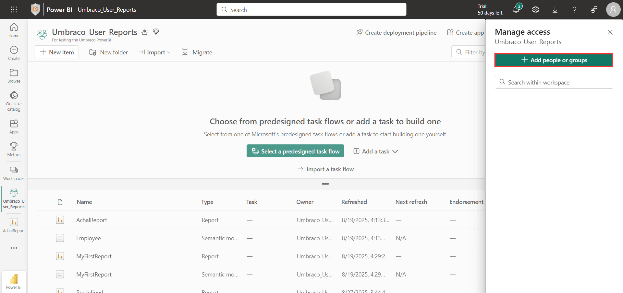Click the Next refresh column header
Screen dimensions: 623x293
411,202
